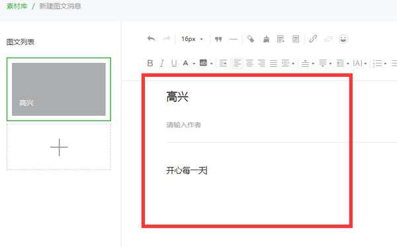Insert a horizontal divider line
This screenshot has width=397, height=247.
234,39
